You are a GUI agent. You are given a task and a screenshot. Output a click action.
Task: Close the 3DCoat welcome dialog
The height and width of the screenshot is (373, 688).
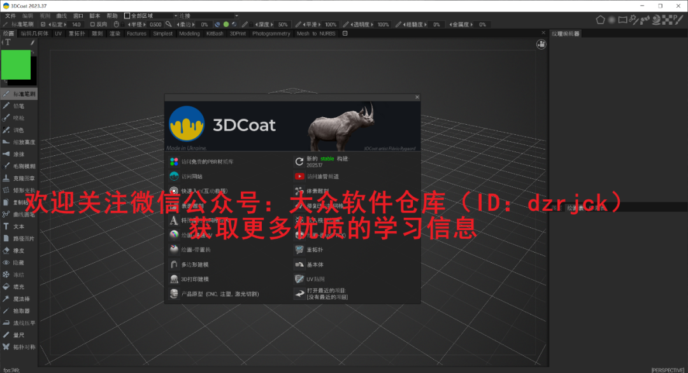click(417, 97)
